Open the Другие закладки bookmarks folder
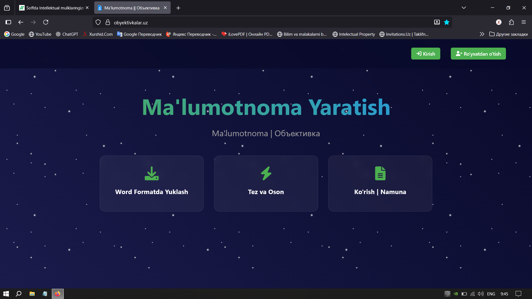 click(508, 34)
